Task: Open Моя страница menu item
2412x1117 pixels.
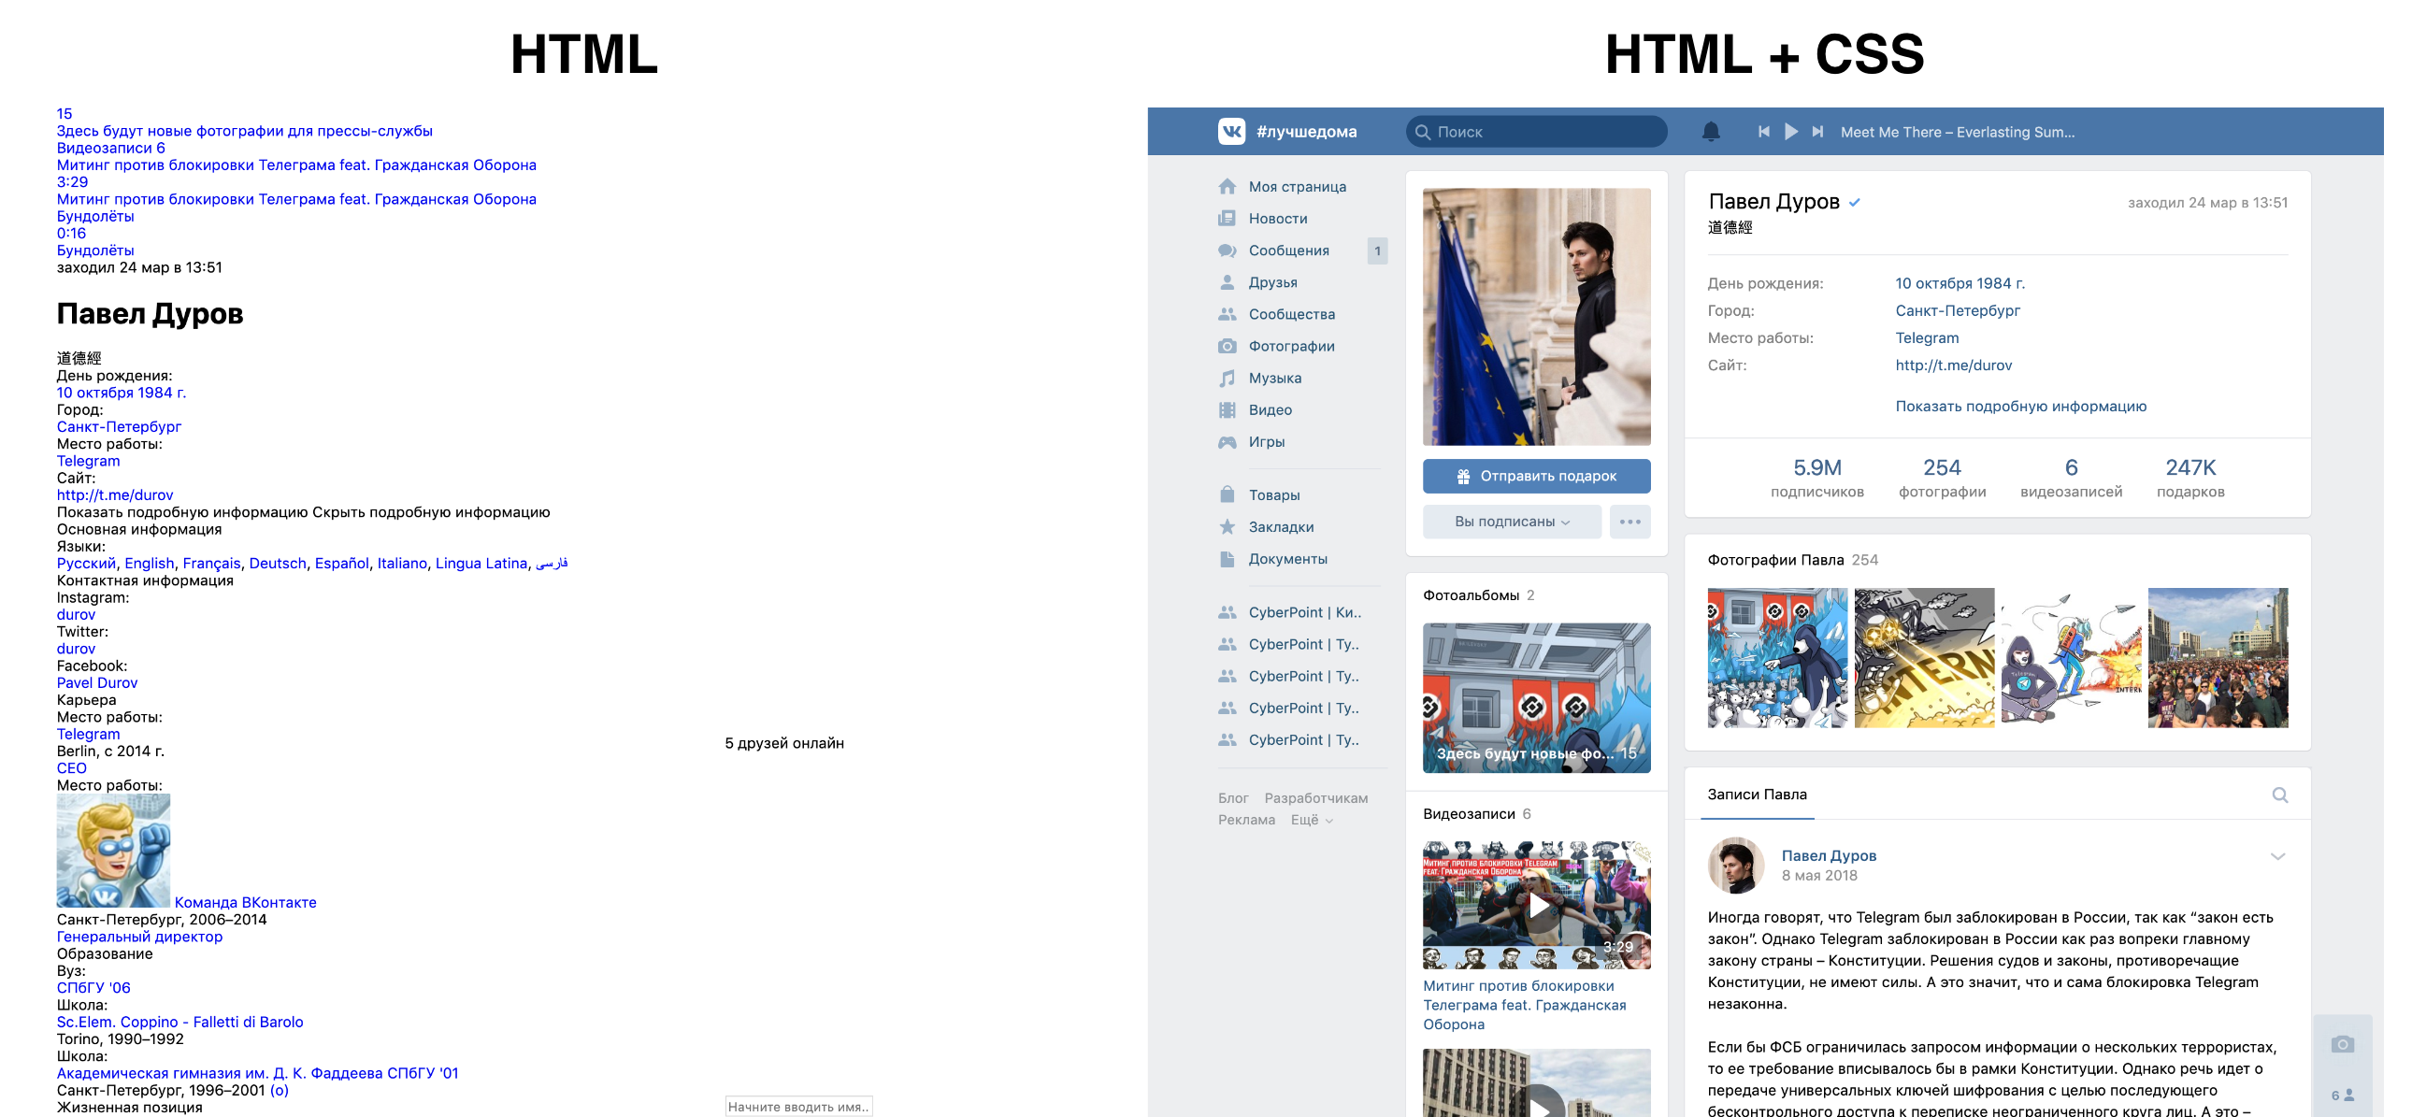Action: (x=1297, y=186)
